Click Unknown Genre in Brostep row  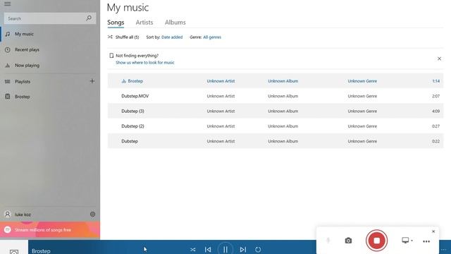(362, 81)
